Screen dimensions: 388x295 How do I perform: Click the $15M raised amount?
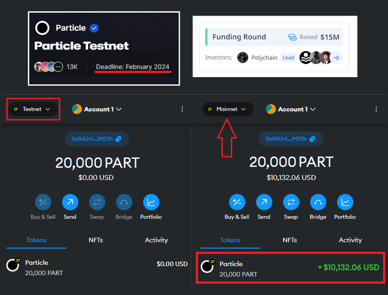[x=330, y=37]
